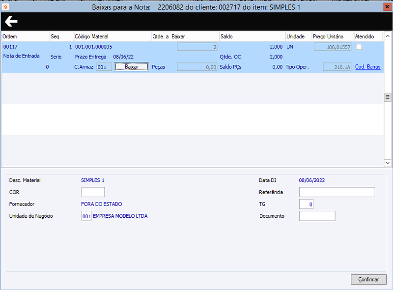Click the UN unit cell

tap(290, 47)
